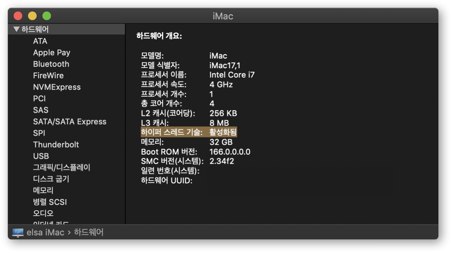Click the 256 KB L2 cache value
Viewport: 452px width, 253px height.
(223, 113)
